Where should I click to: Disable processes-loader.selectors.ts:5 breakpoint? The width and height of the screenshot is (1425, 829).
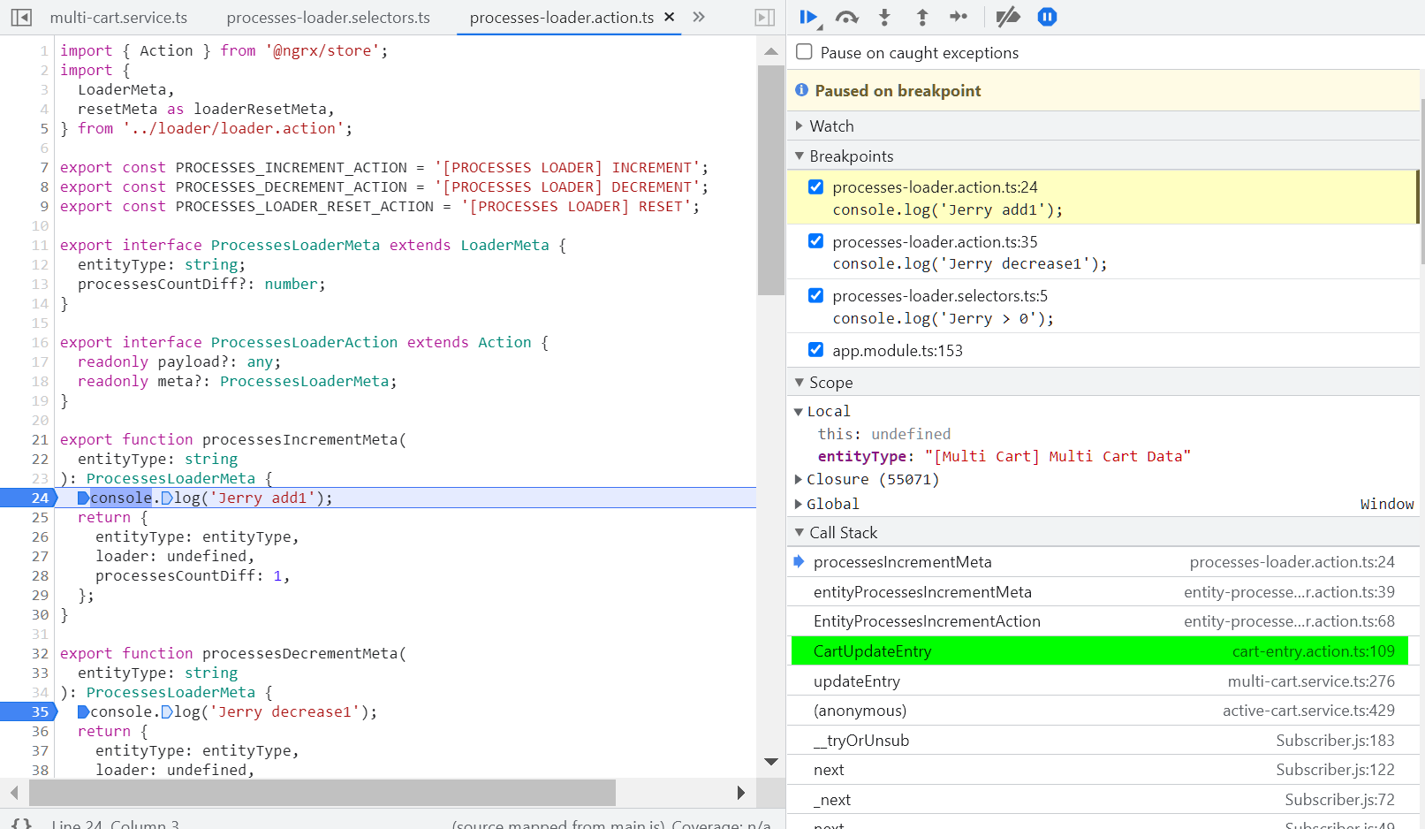[x=815, y=295]
